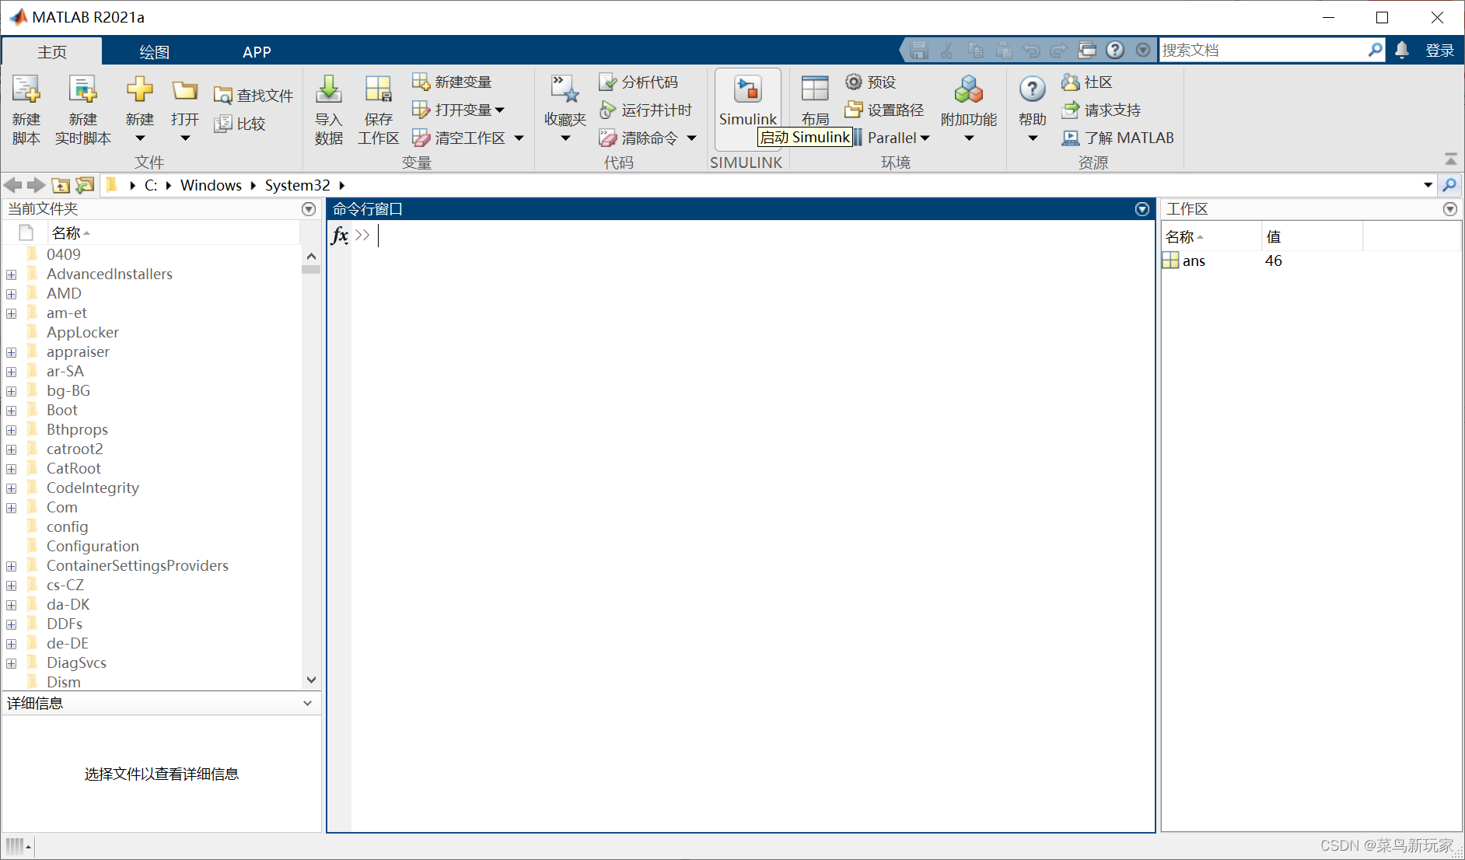Click the back navigation arrow
Viewport: 1465px width, 860px height.
pos(12,185)
